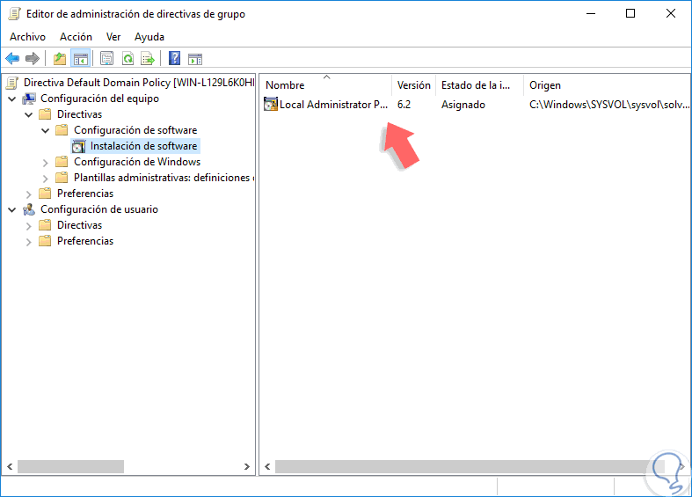The image size is (692, 497).
Task: Click the up one level folder icon
Action: tap(60, 58)
